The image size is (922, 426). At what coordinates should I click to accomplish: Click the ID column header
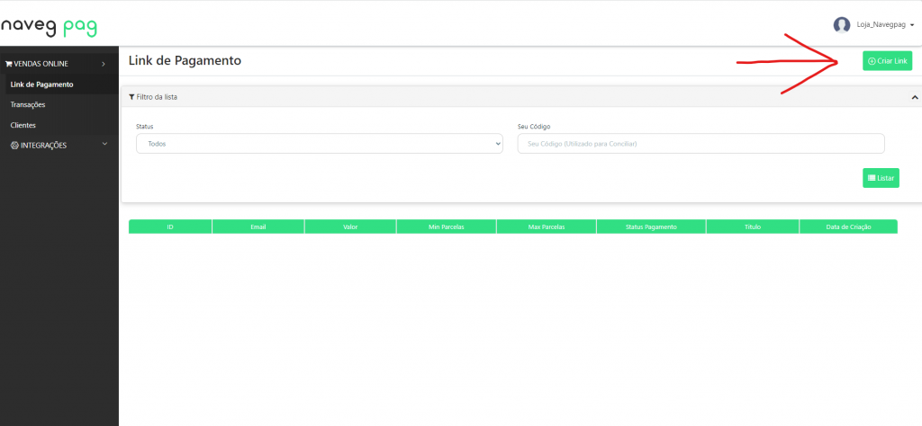170,226
